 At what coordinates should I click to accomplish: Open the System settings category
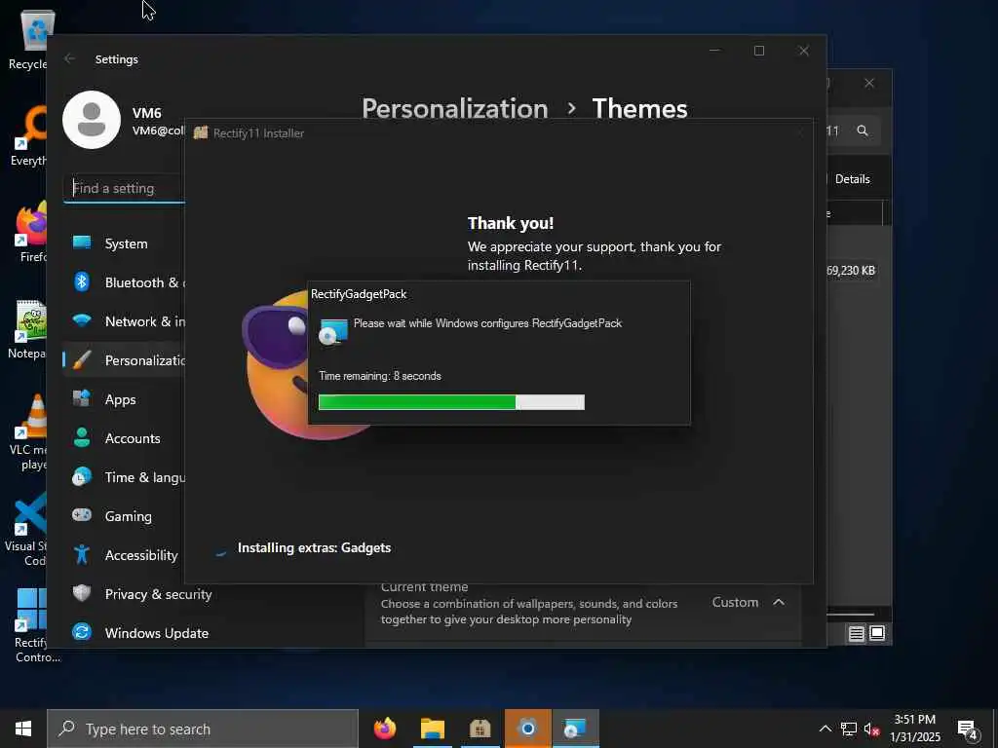coord(124,243)
